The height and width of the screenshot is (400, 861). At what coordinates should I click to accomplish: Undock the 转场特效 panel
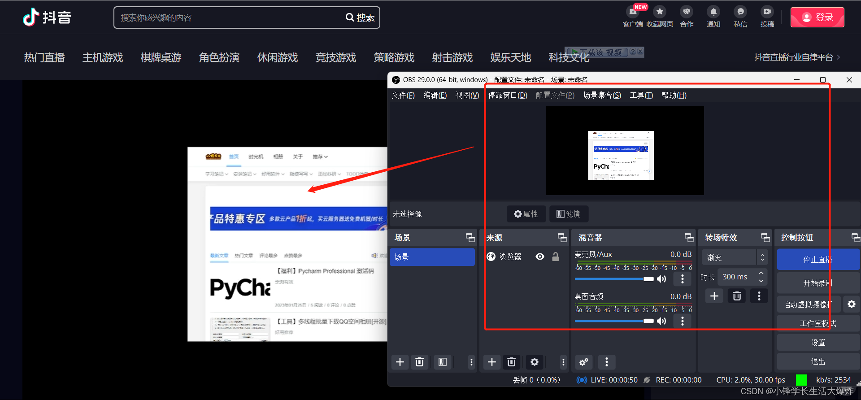765,238
